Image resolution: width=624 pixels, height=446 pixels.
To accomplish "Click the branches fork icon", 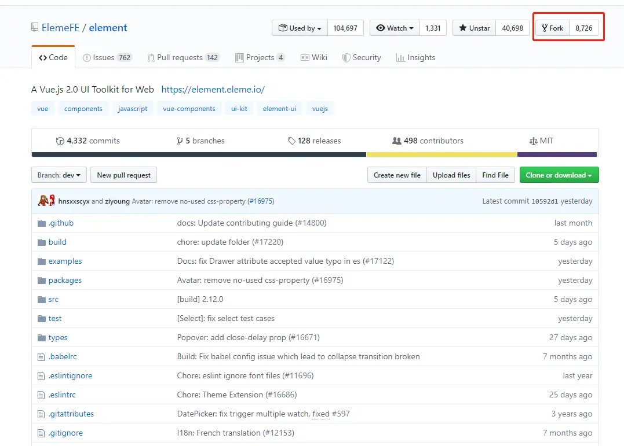I will point(180,141).
